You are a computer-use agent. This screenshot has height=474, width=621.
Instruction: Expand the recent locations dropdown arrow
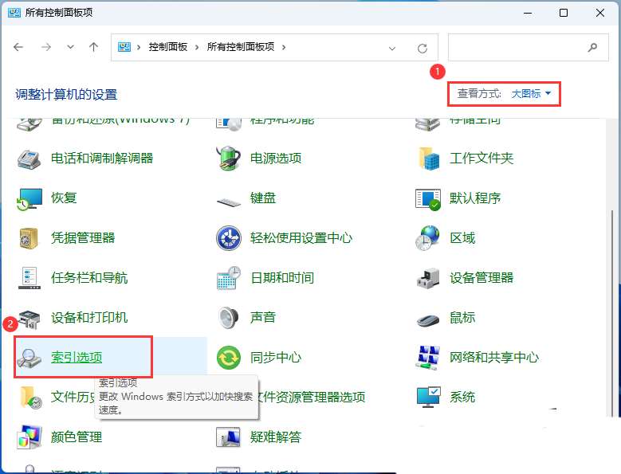pyautogui.click(x=70, y=47)
